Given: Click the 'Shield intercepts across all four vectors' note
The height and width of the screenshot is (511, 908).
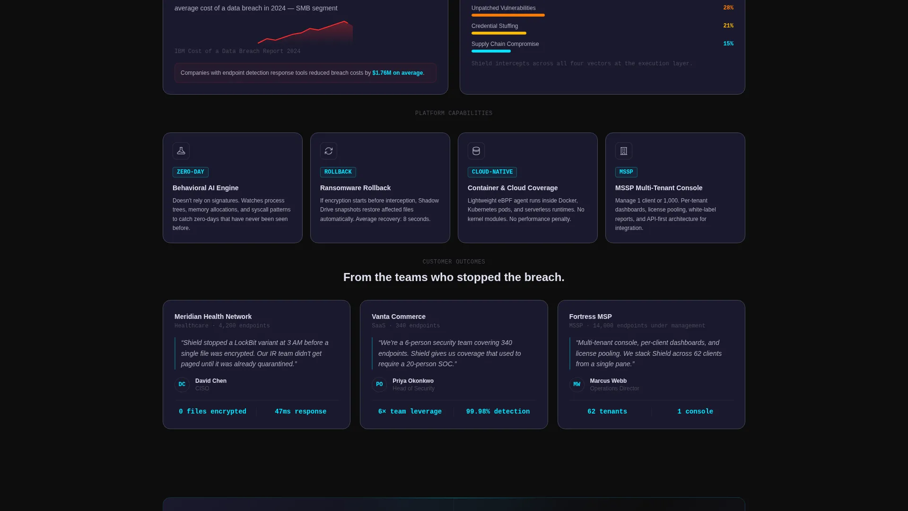Looking at the screenshot, I should (x=582, y=64).
